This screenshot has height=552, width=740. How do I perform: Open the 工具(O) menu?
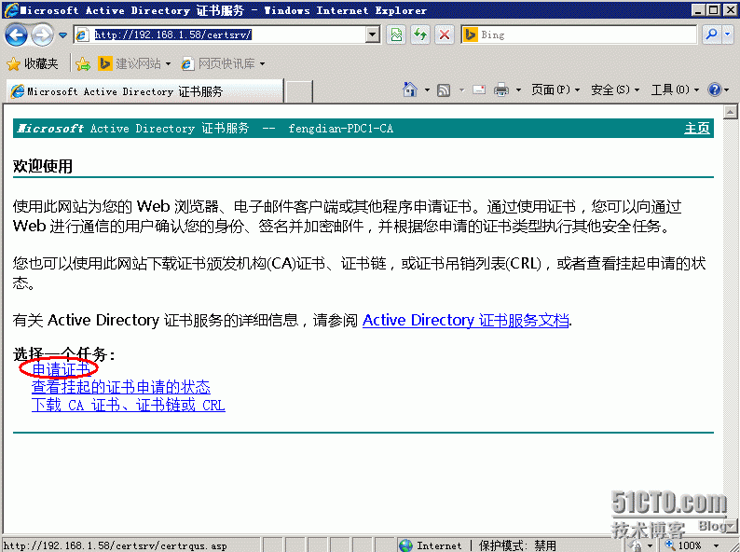[675, 90]
